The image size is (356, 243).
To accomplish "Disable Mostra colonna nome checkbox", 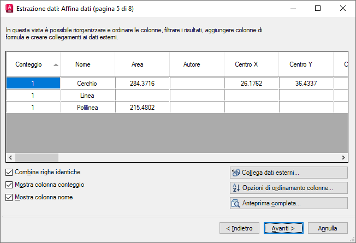I will coord(9,197).
